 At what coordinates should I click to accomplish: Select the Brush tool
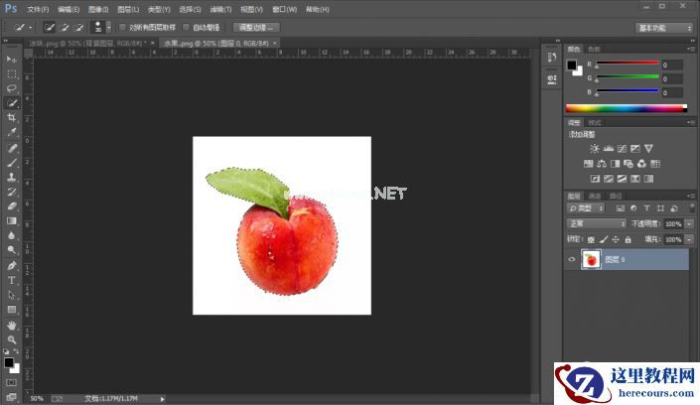click(x=12, y=163)
